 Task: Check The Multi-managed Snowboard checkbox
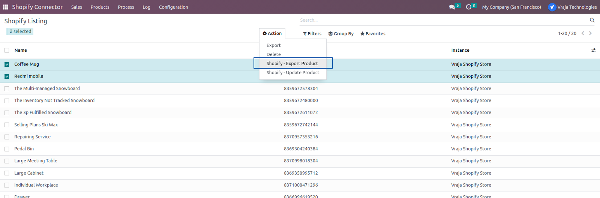[7, 89]
